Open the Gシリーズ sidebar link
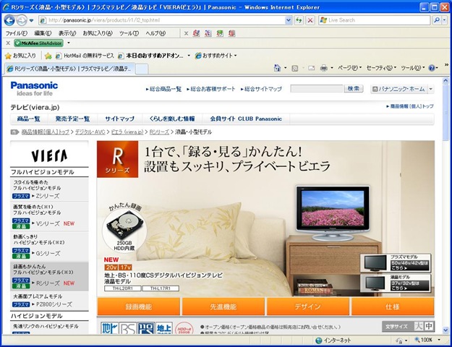Image resolution: width=452 pixels, height=347 pixels. click(48, 253)
